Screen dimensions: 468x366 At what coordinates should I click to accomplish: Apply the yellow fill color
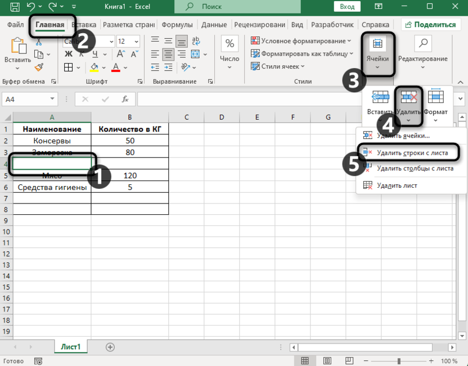point(94,67)
